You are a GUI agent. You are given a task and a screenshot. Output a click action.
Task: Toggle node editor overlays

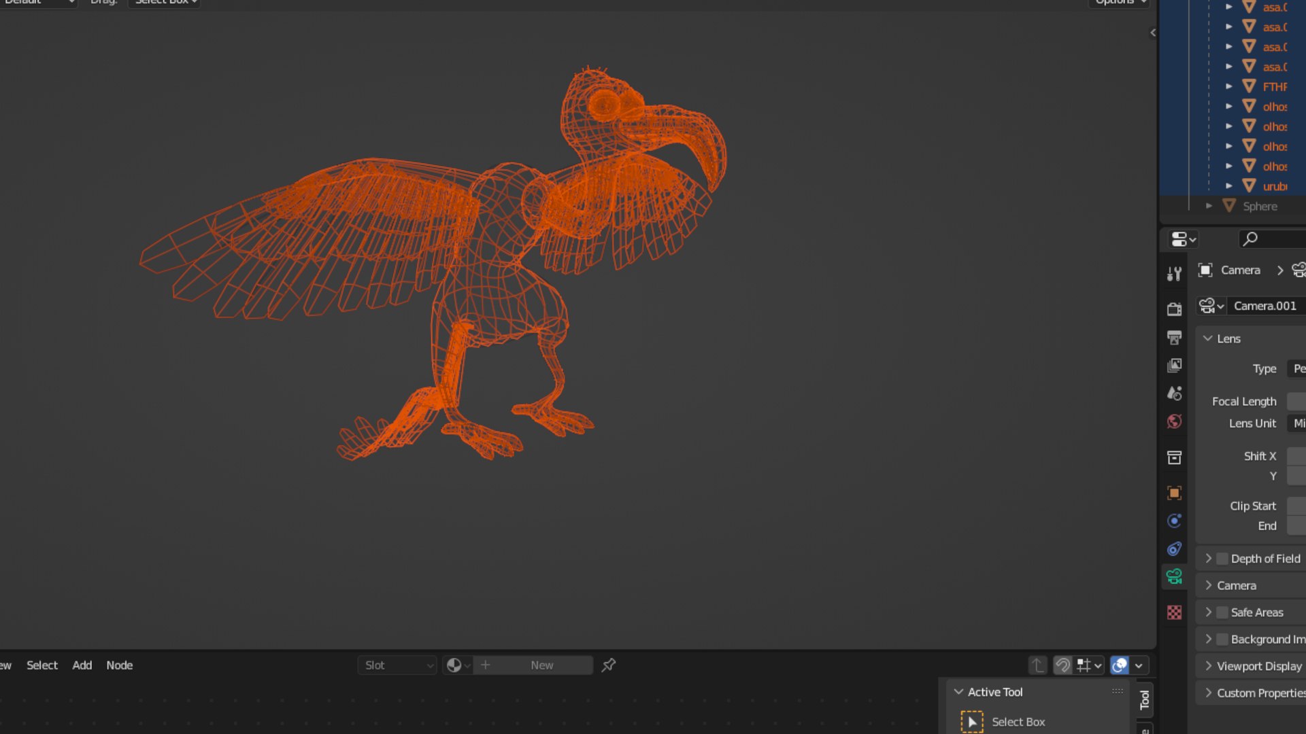click(1119, 665)
